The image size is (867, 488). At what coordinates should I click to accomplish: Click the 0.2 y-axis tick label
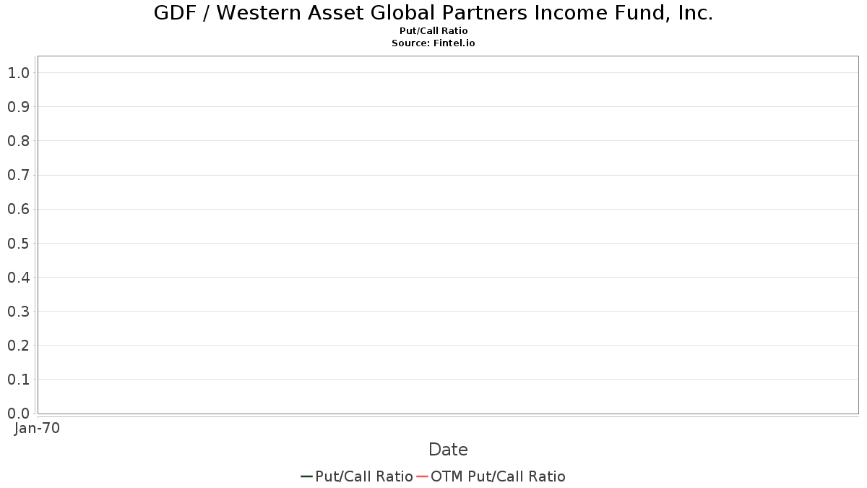[x=18, y=346]
